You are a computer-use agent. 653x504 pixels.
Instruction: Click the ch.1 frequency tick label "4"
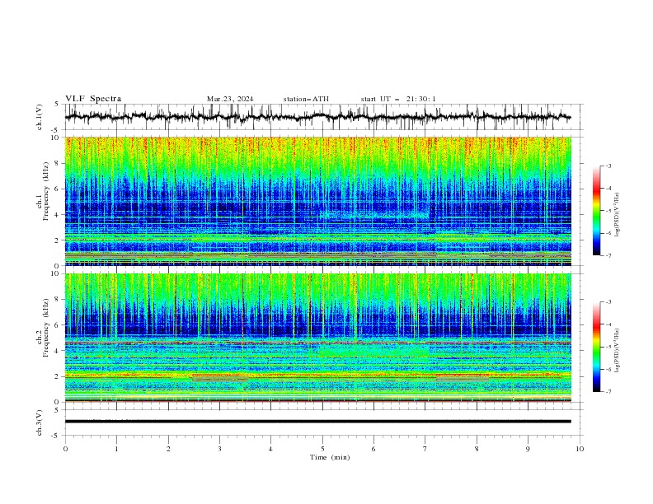point(59,215)
